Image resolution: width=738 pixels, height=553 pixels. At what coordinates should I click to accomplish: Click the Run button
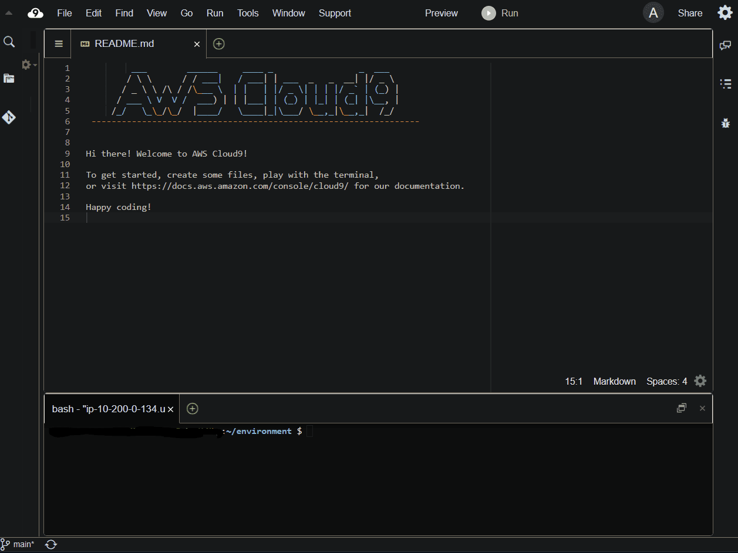(x=500, y=13)
